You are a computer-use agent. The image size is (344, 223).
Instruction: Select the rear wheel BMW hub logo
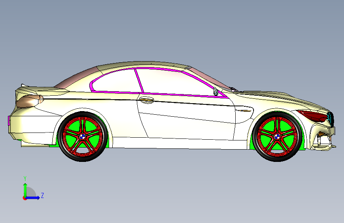point(83,137)
